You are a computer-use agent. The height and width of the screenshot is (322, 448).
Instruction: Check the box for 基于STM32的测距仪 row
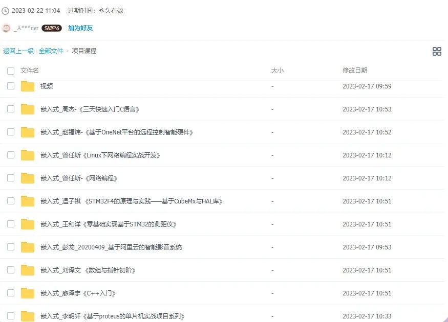[11, 224]
